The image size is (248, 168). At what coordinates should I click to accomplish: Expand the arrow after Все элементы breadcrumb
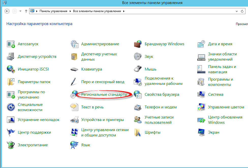124,11
